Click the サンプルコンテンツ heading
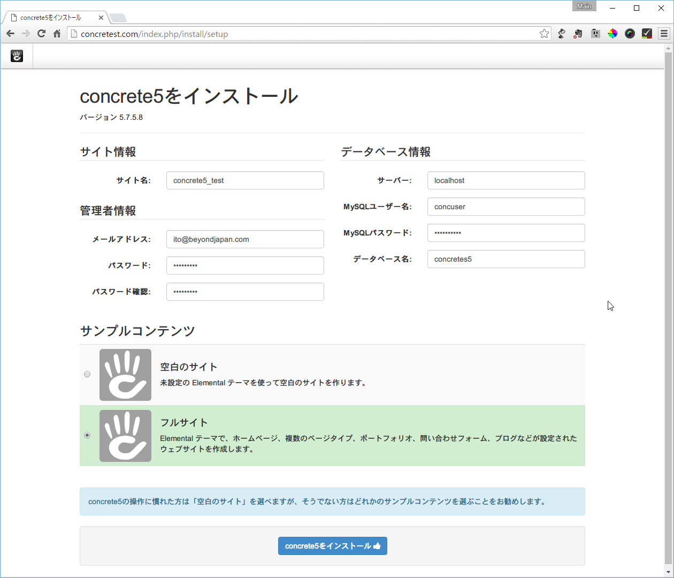674x578 pixels. coord(137,331)
